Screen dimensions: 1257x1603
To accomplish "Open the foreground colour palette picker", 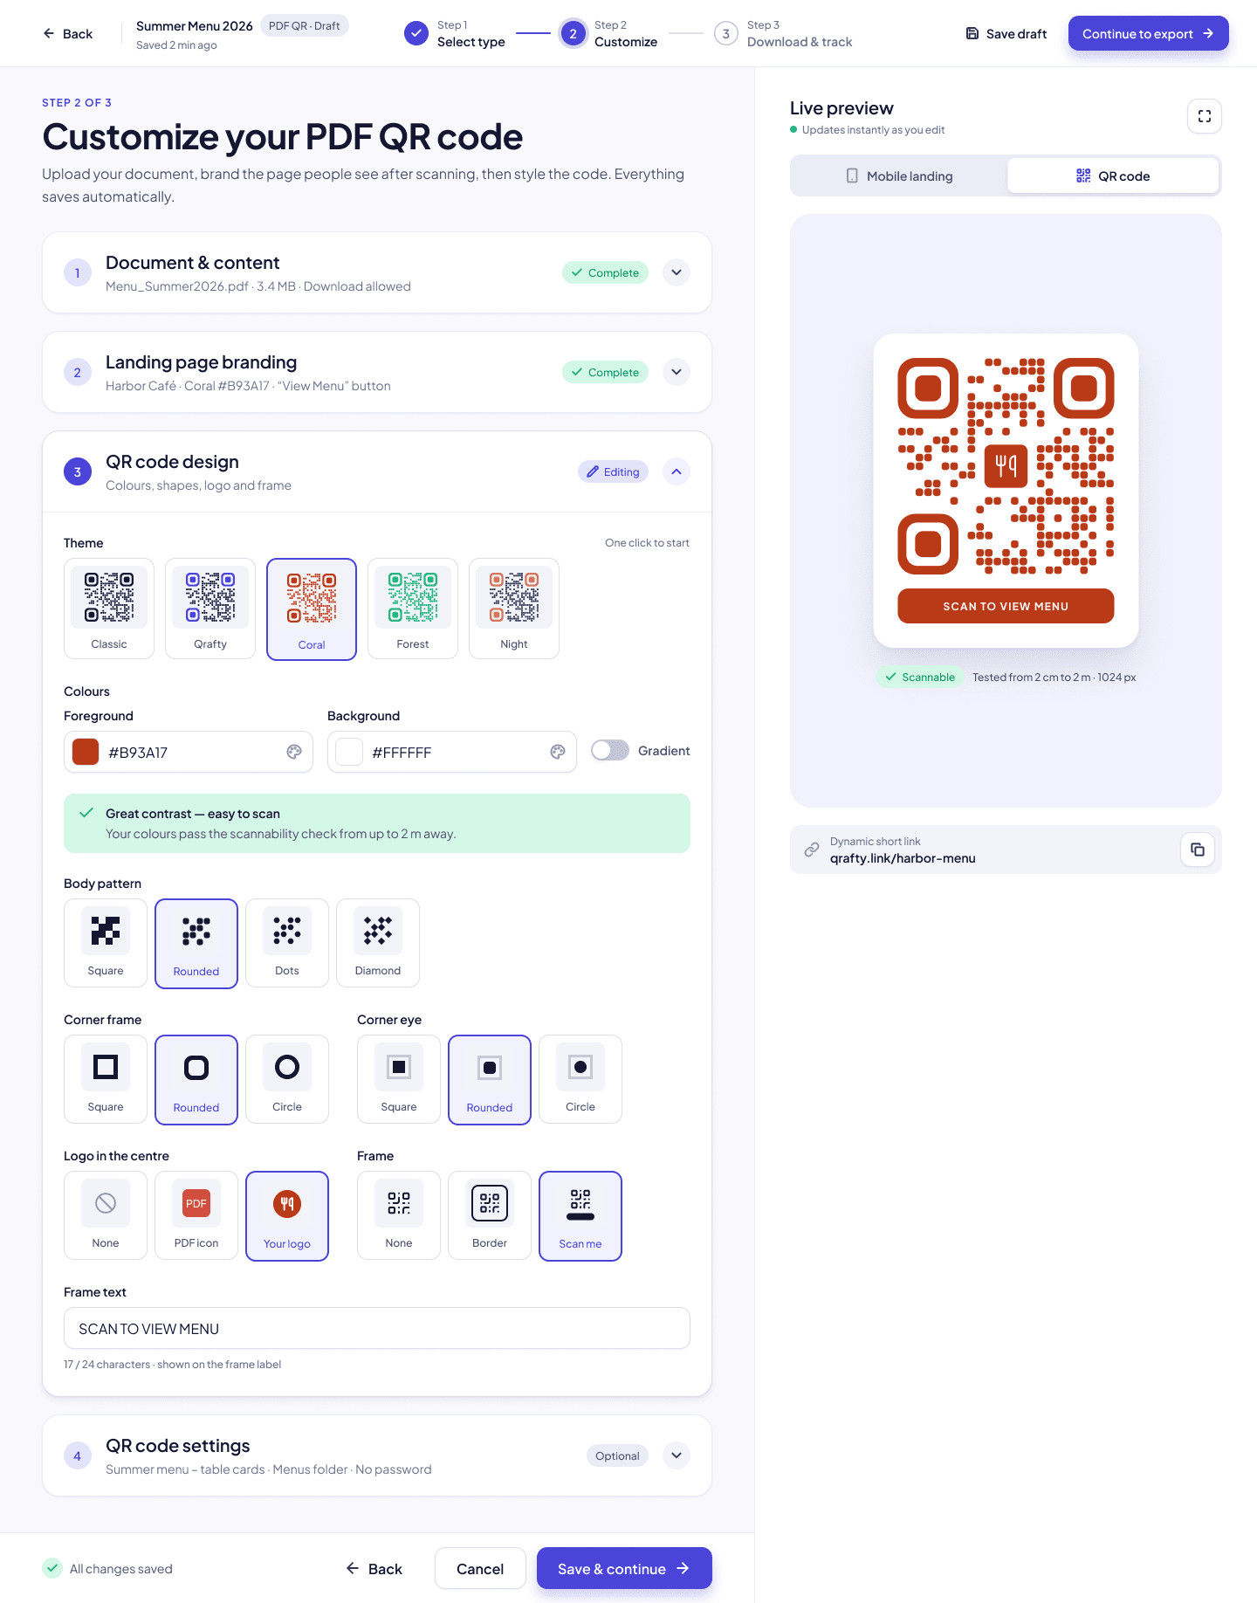I will tap(294, 752).
